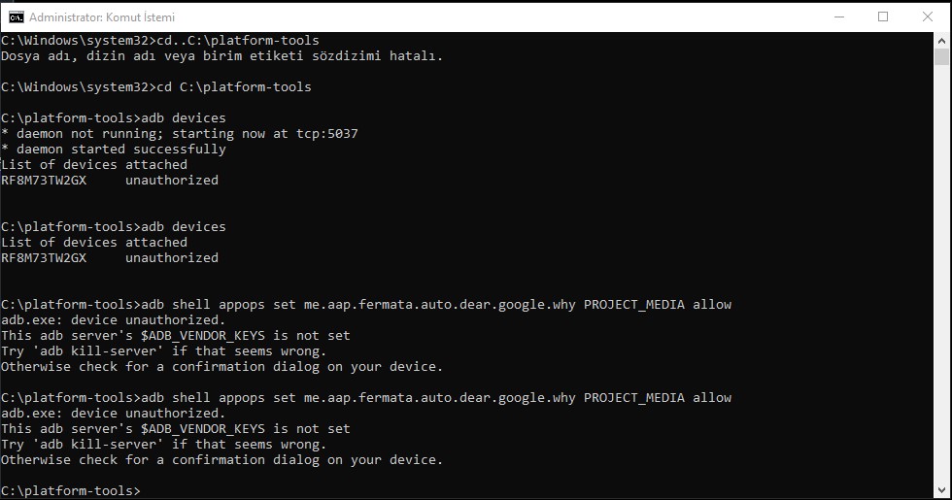Click the scrollbar up arrow

[941, 41]
